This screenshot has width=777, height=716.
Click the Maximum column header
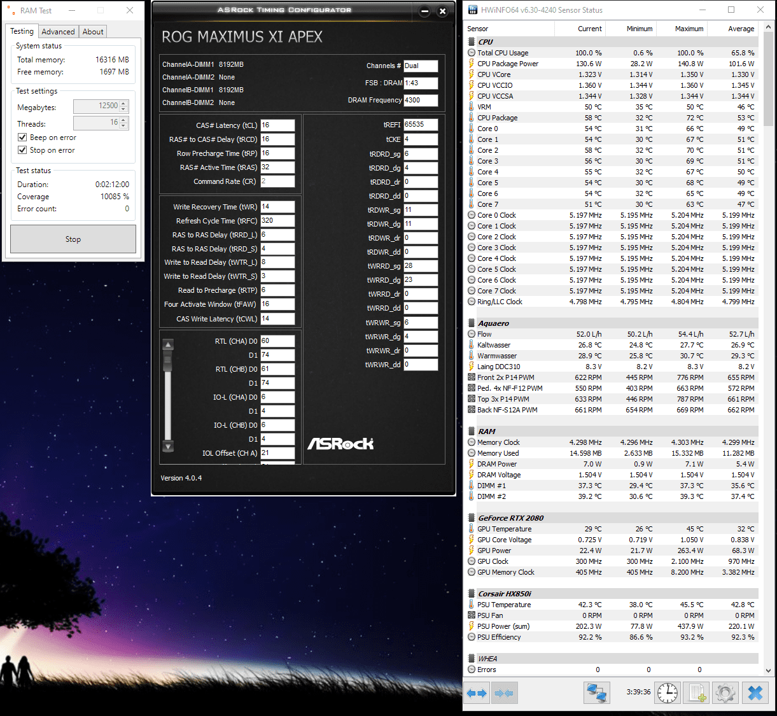tap(682, 29)
